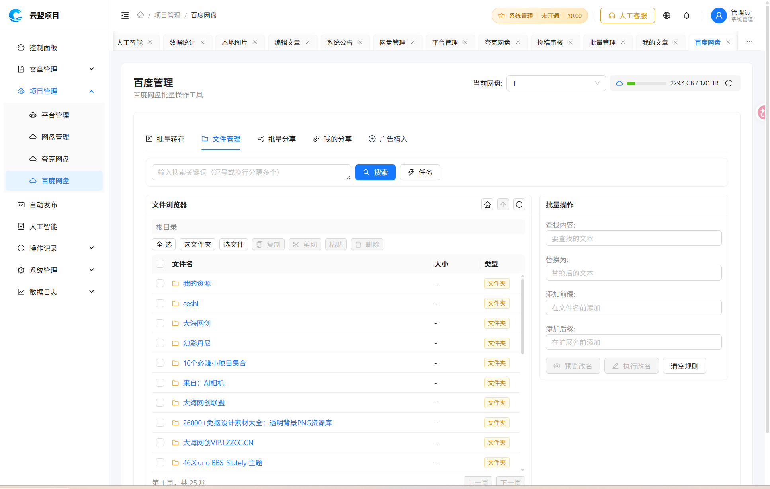This screenshot has width=770, height=489.
Task: Go to home via breadcrumb house icon
Action: click(x=140, y=15)
